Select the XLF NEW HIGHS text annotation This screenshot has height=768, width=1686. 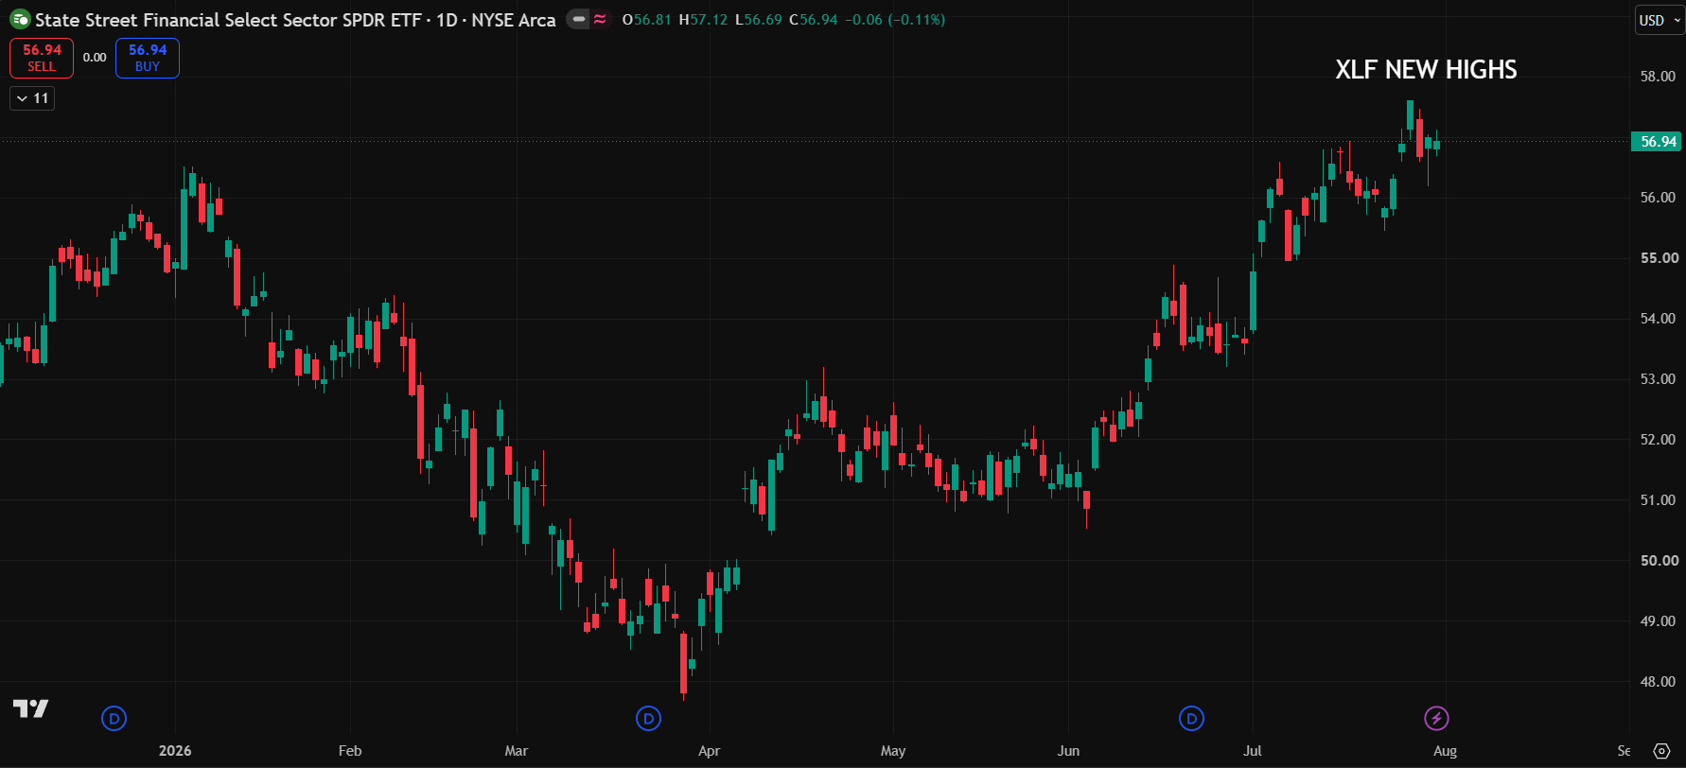(x=1426, y=70)
